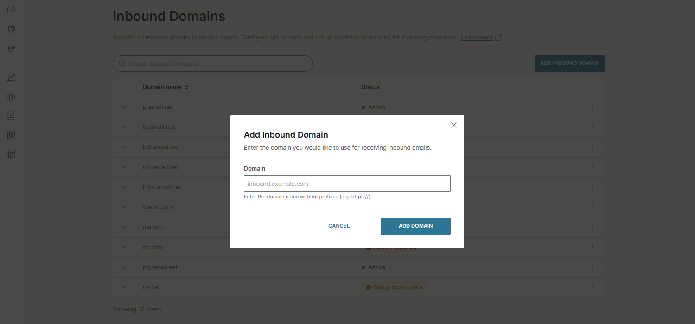Click the search magnifier icon in the search bar

click(x=122, y=63)
